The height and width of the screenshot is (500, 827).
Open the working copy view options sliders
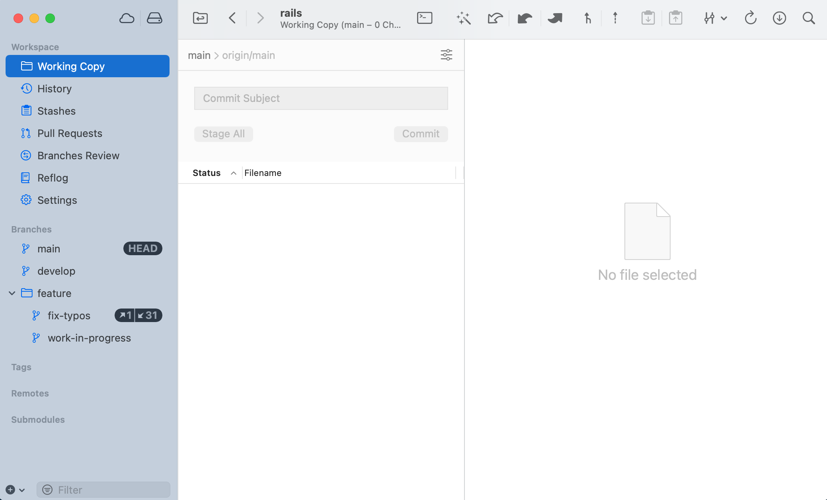[x=446, y=55]
